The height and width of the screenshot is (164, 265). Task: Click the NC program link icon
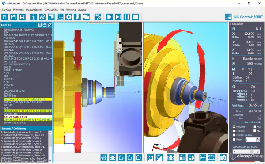(x=98, y=17)
